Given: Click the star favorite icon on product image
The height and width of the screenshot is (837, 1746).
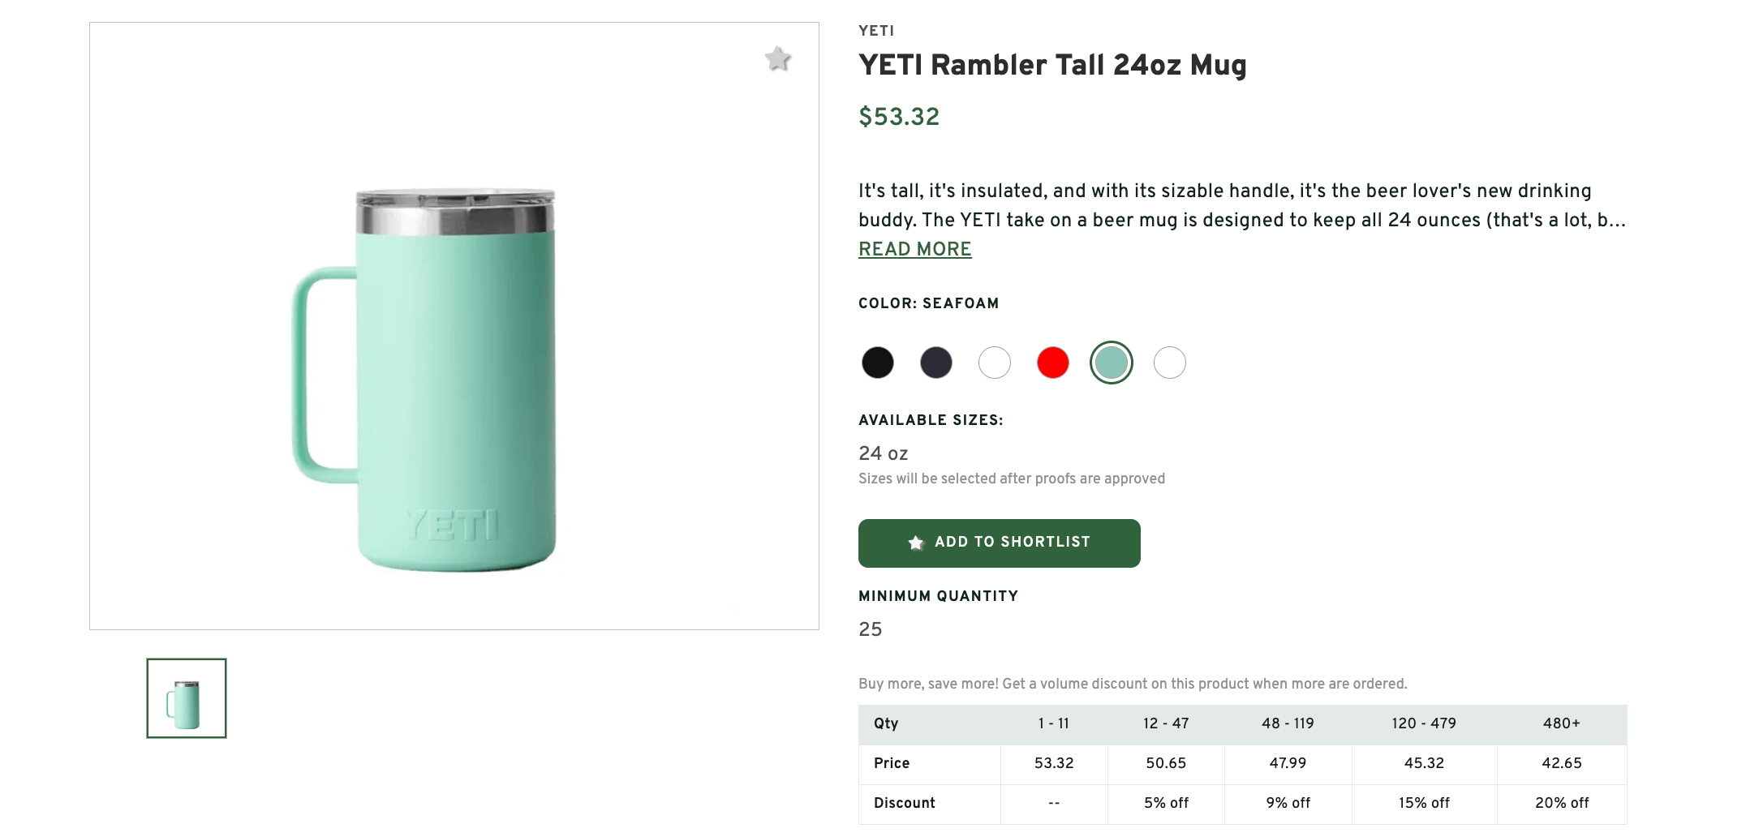Looking at the screenshot, I should pos(777,60).
